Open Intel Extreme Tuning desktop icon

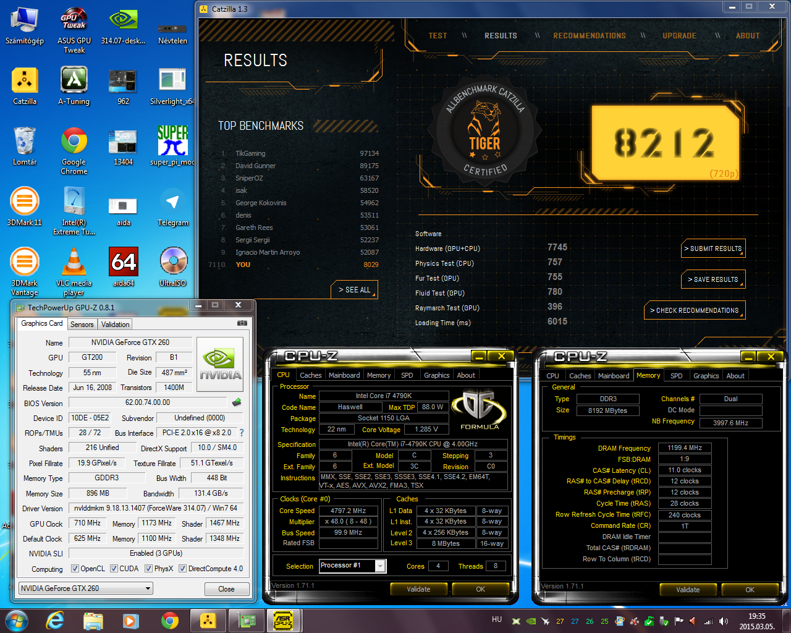[74, 211]
